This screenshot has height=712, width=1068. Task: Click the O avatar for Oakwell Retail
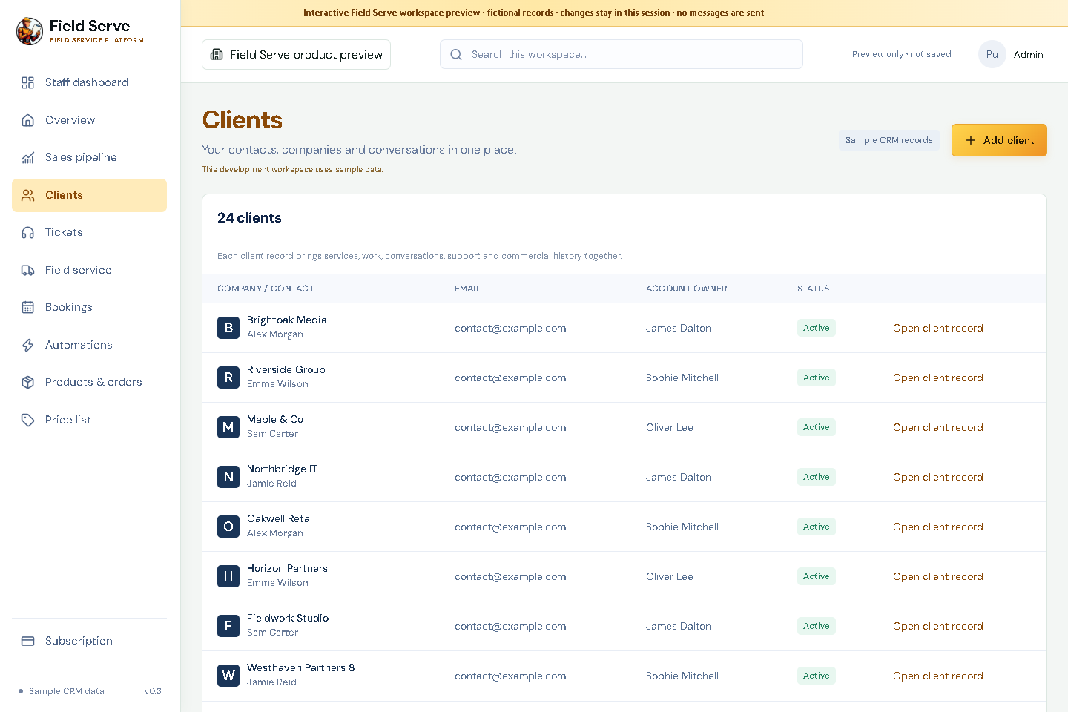pyautogui.click(x=228, y=527)
